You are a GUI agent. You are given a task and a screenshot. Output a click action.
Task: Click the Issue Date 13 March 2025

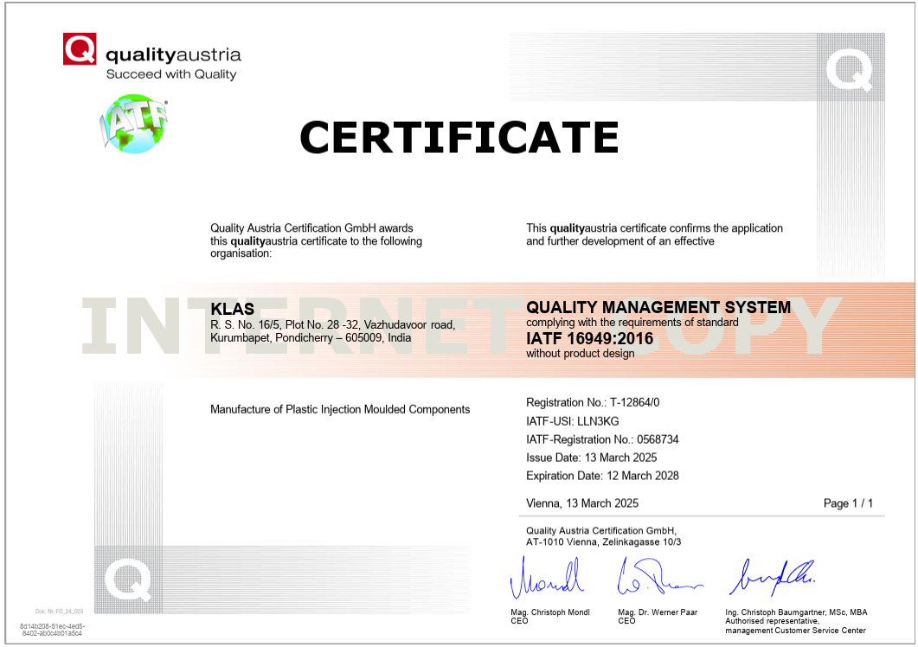591,458
